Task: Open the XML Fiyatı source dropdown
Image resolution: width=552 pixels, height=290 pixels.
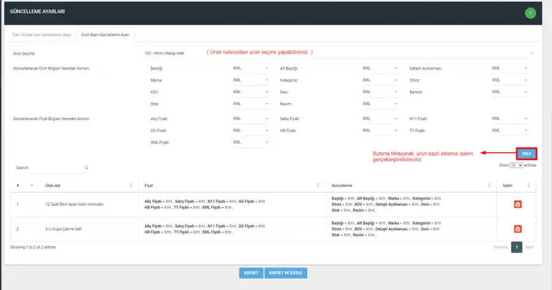Action: coord(250,142)
